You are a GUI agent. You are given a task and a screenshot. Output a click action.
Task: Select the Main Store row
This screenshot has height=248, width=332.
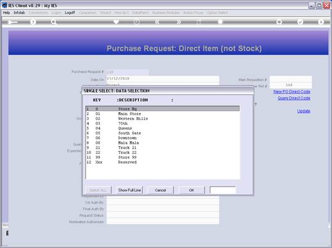click(x=163, y=114)
